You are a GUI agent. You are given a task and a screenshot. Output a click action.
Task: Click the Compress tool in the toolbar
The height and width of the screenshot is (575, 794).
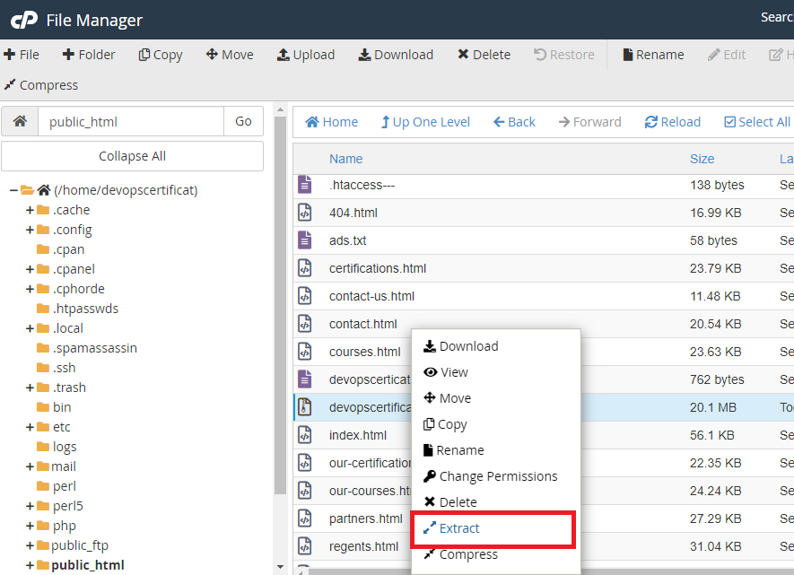pyautogui.click(x=10, y=85)
